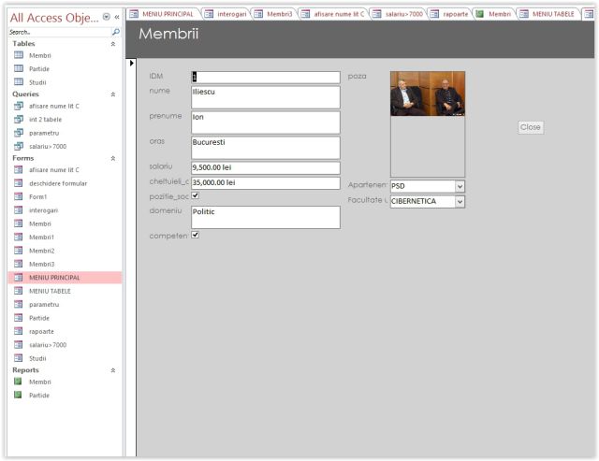Click the parametru form icon under Forms
The width and height of the screenshot is (599, 461).
pyautogui.click(x=19, y=304)
